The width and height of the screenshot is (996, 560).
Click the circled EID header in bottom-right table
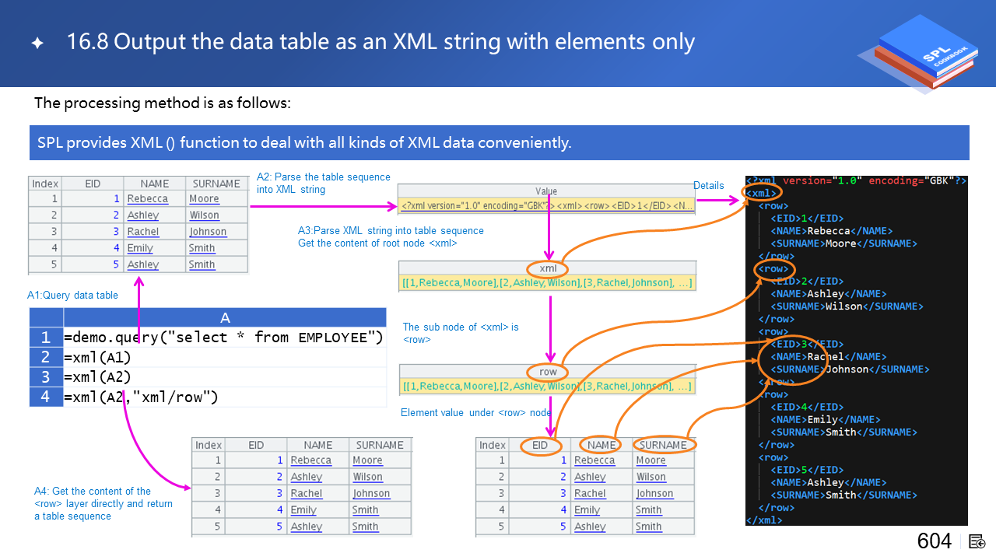pyautogui.click(x=540, y=445)
